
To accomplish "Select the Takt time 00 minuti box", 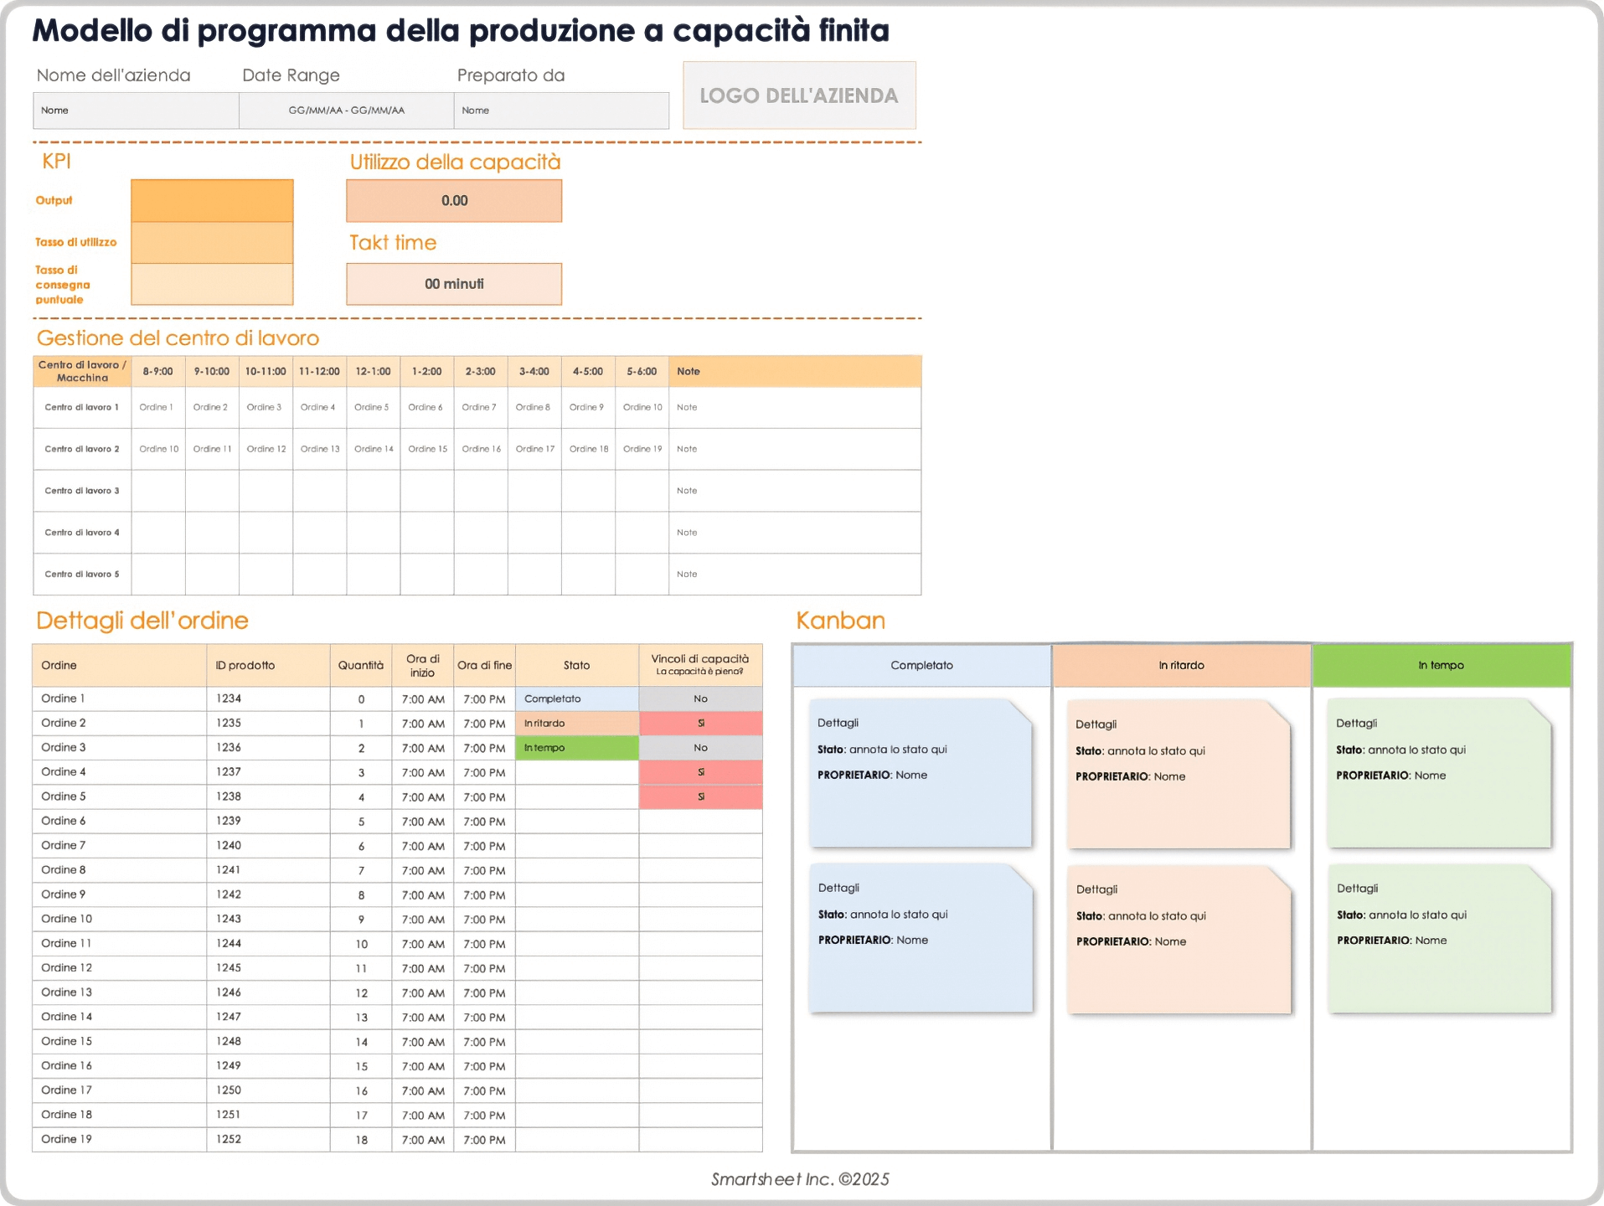I will click(453, 283).
